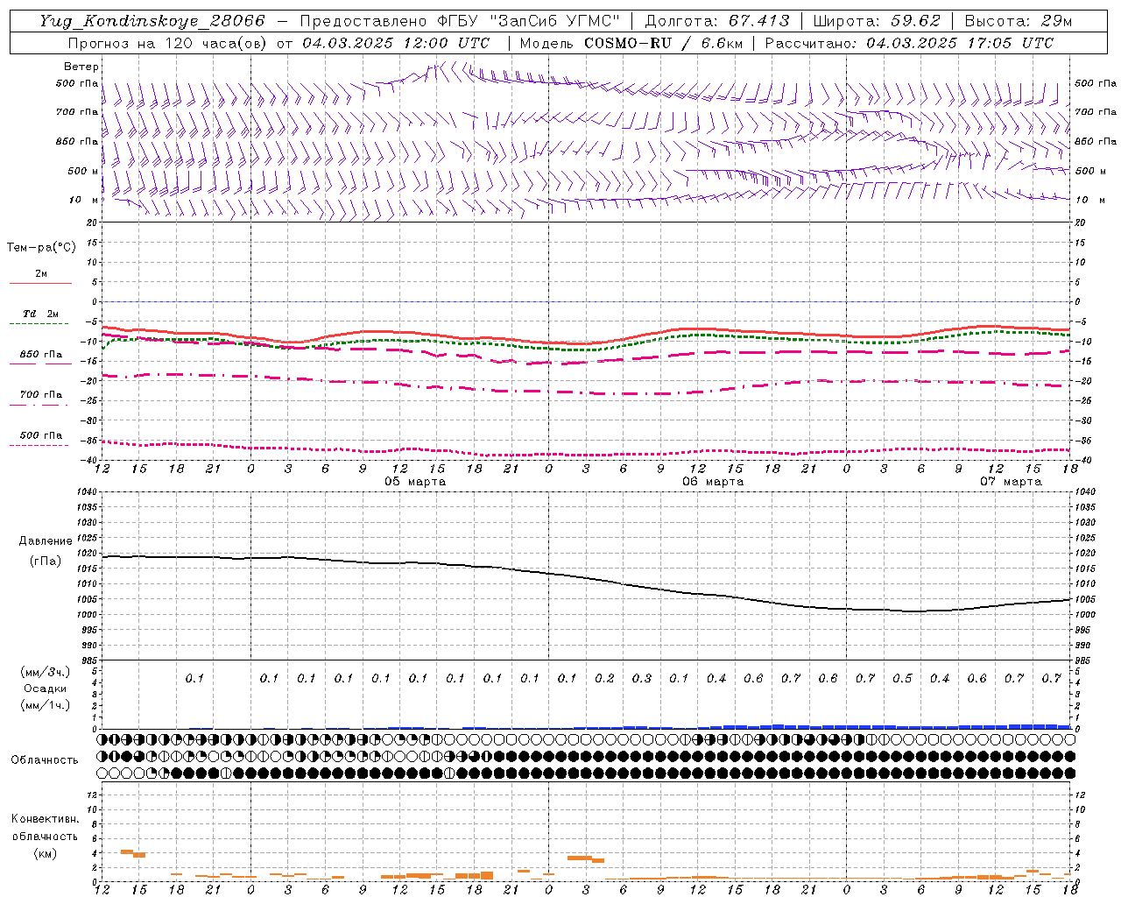The image size is (1121, 897).
Task: Click the (мм/1ч.) precipitation unit label
Action: 46,704
